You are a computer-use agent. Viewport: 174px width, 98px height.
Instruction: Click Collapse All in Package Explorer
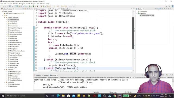point(23,9)
